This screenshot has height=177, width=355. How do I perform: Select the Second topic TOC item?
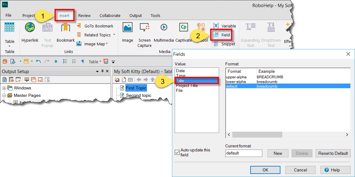coord(139,95)
